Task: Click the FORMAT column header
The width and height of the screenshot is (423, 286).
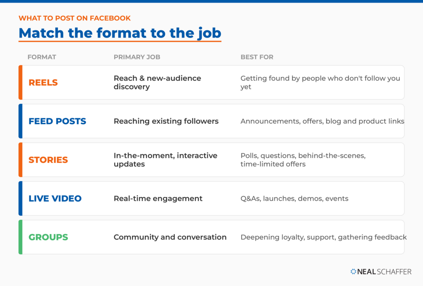Action: (x=42, y=57)
